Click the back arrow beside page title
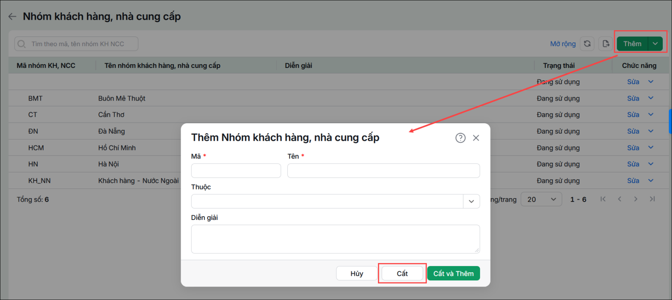672x300 pixels. (x=12, y=16)
